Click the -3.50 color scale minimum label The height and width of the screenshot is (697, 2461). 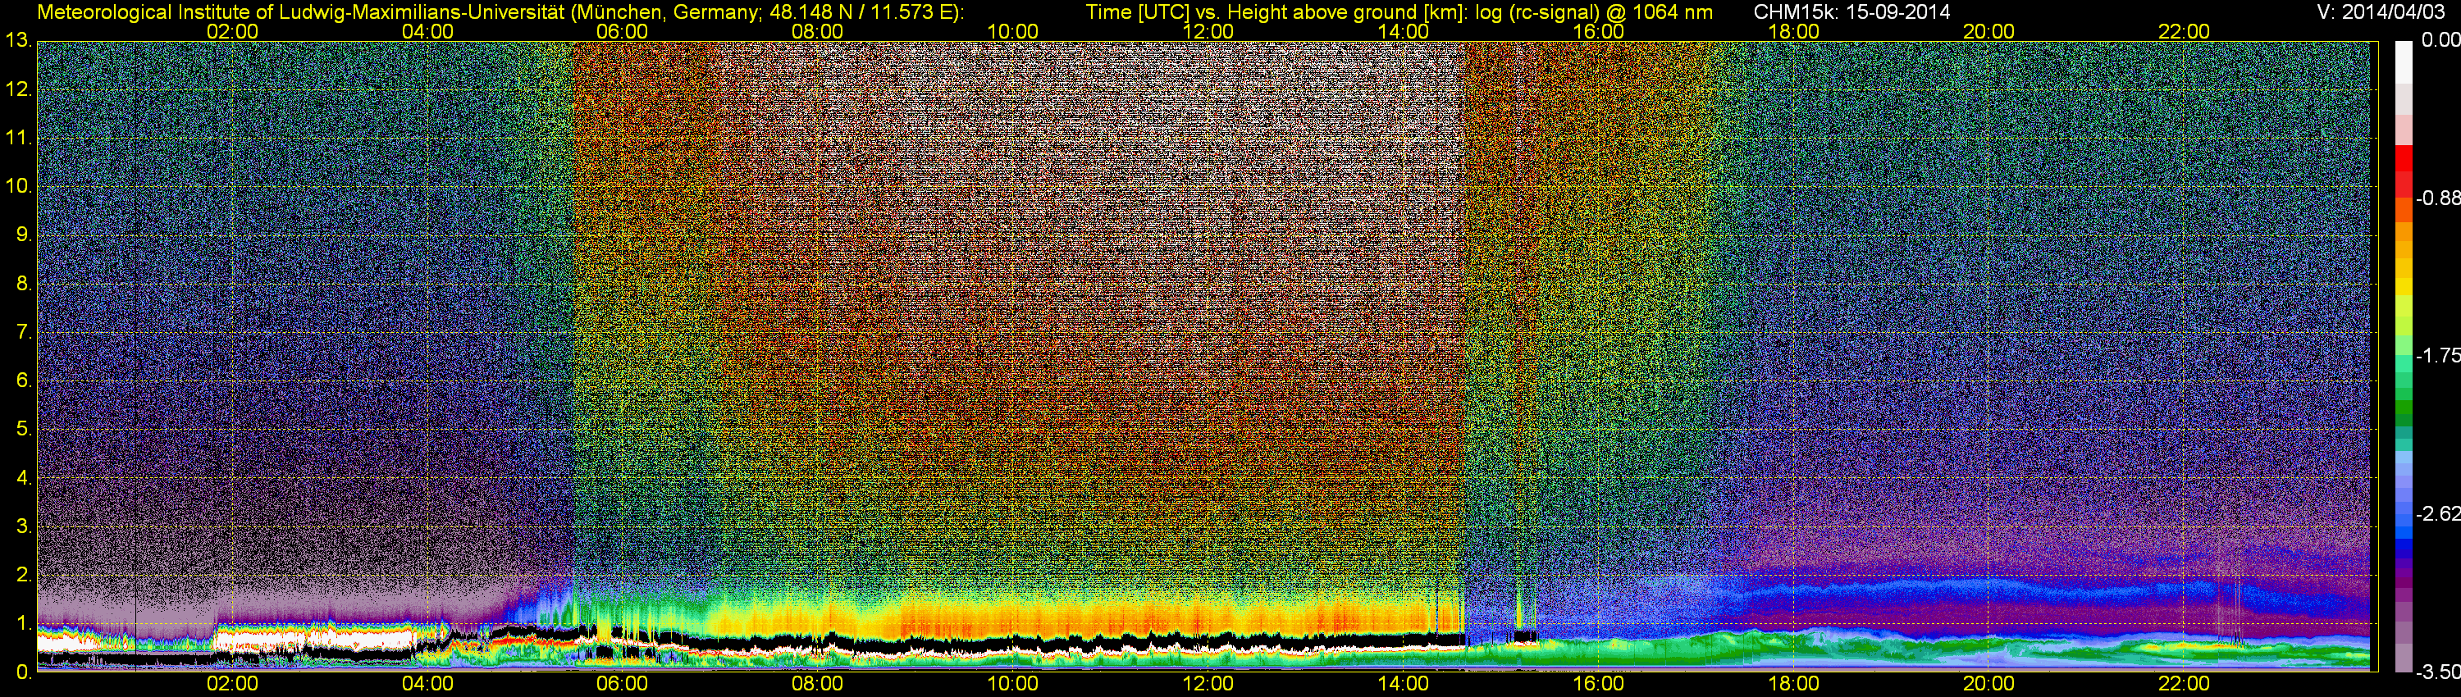click(x=2438, y=672)
